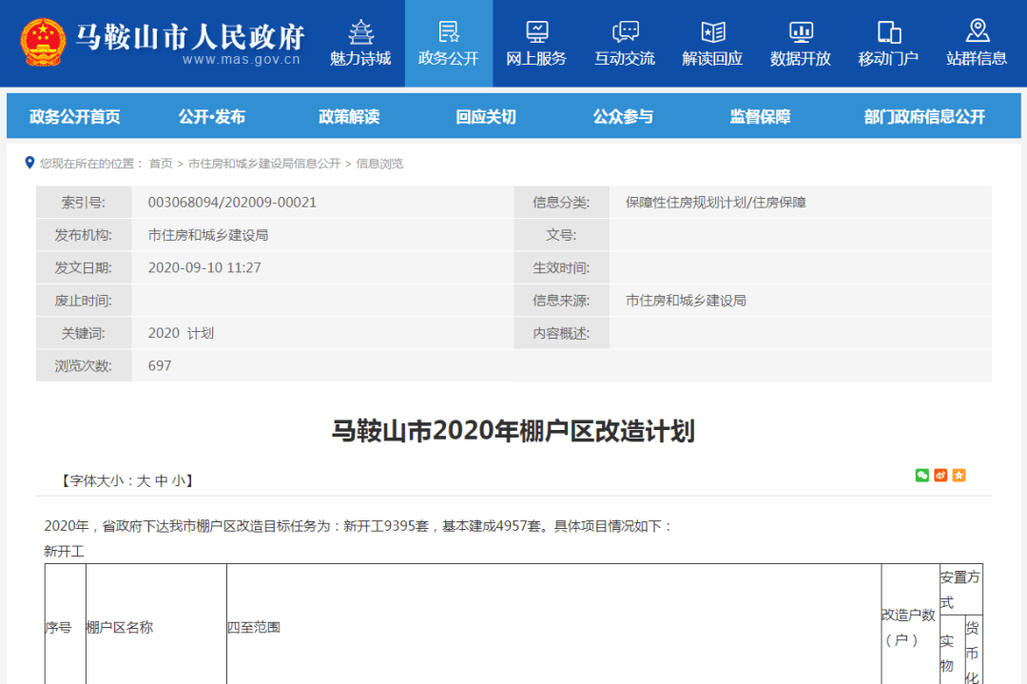Screen dimensions: 1027x684
Task: Select 公众参与 in the blue navigation bar
Action: 623,116
